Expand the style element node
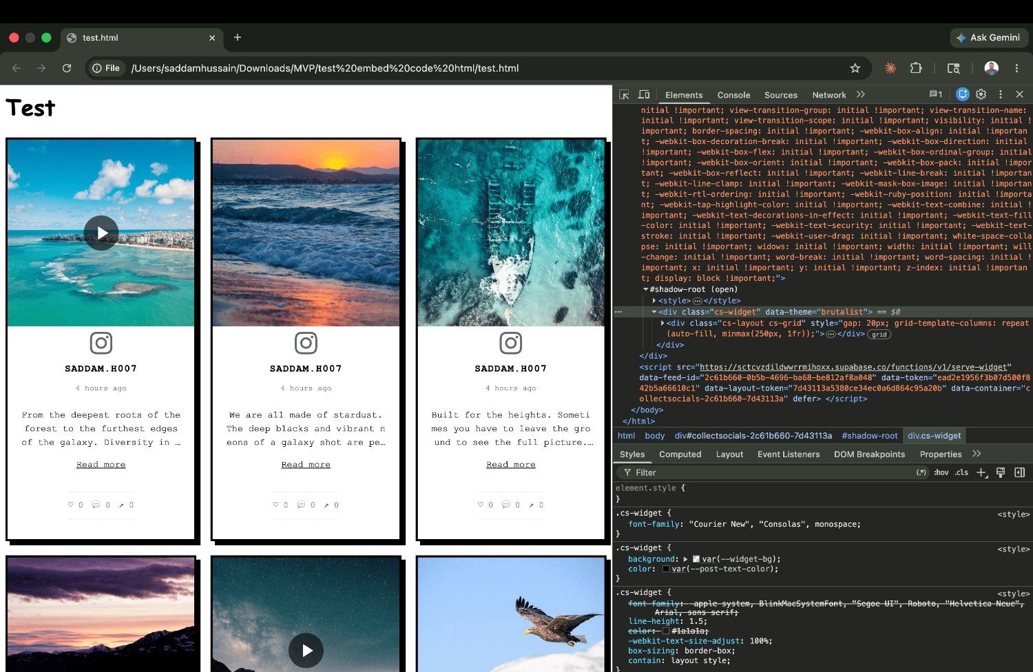 (x=654, y=301)
